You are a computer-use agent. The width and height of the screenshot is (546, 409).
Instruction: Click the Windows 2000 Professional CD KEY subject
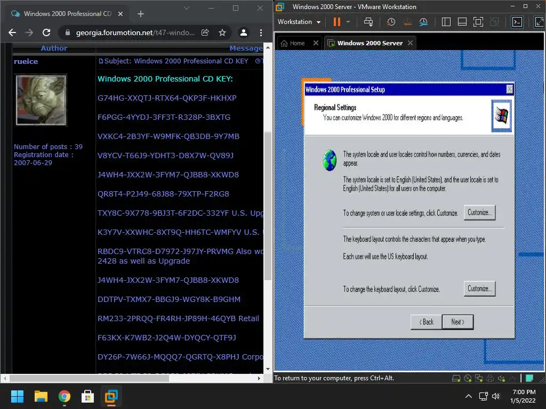(x=191, y=61)
